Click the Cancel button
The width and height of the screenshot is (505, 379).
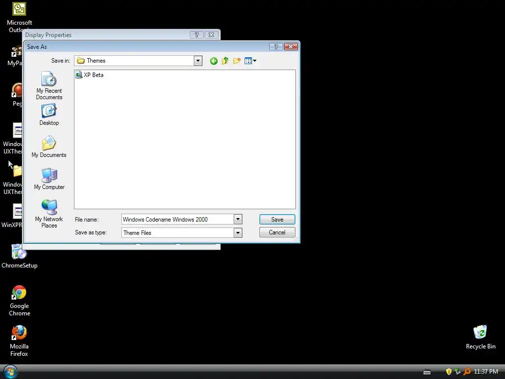click(x=277, y=232)
